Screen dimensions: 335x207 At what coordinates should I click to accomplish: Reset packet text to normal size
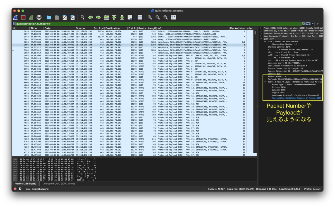click(x=166, y=18)
